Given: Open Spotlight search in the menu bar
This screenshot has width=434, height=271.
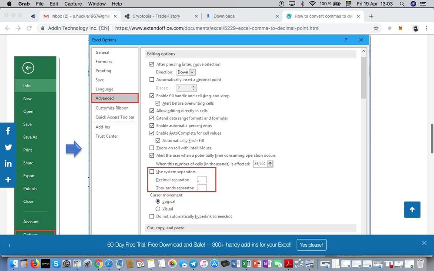Looking at the screenshot, I should 402,4.
